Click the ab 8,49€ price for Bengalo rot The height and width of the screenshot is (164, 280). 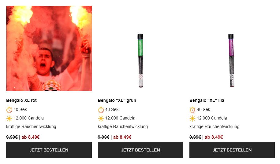(x=31, y=137)
